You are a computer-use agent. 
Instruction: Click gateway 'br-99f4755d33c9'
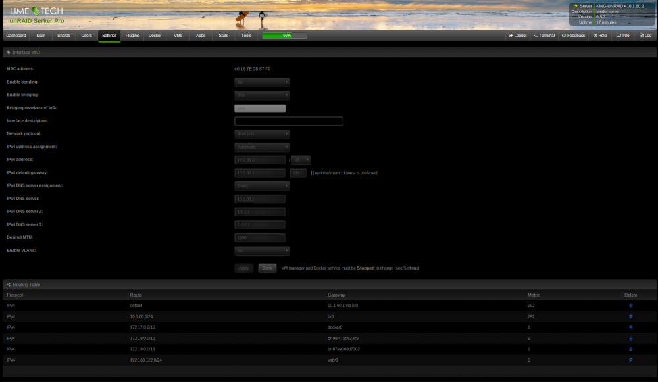pyautogui.click(x=343, y=339)
